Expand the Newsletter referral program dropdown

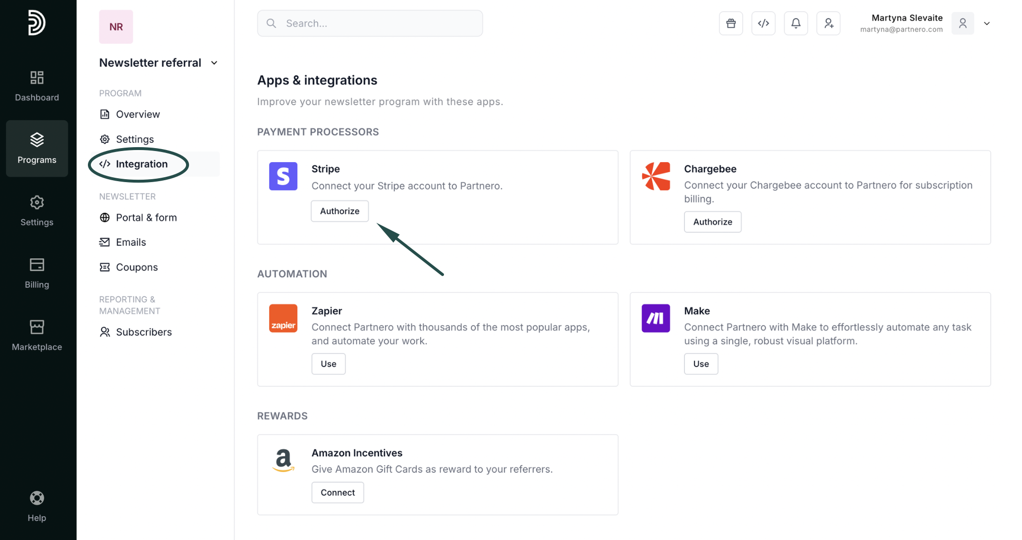click(214, 63)
